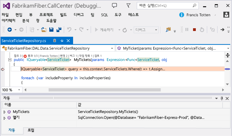The height and width of the screenshot is (136, 232).
Task: Toggle auto-hide pin on the 자동 panel
Action: [x=222, y=98]
